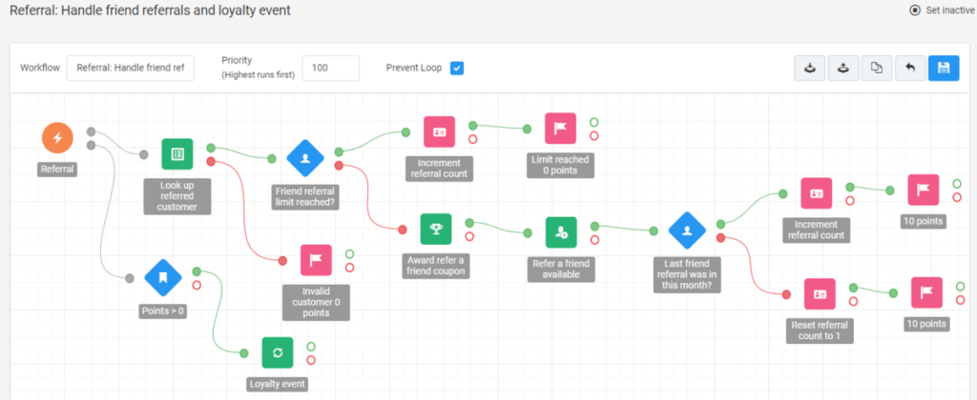Viewport: 977px width, 400px height.
Task: Click the export workflow toolbar icon
Action: 843,68
